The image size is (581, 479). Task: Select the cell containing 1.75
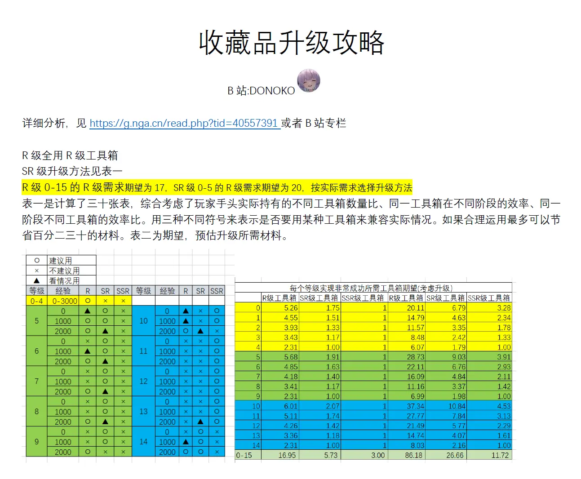pos(319,308)
